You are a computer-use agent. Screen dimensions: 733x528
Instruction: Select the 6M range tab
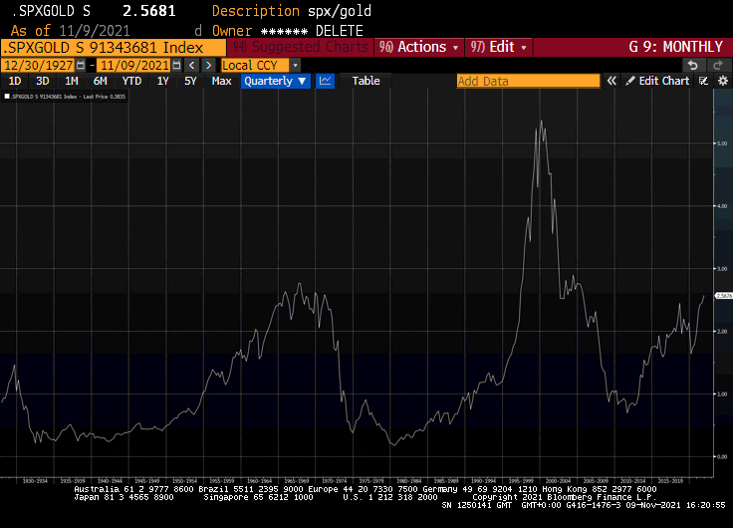(x=100, y=81)
